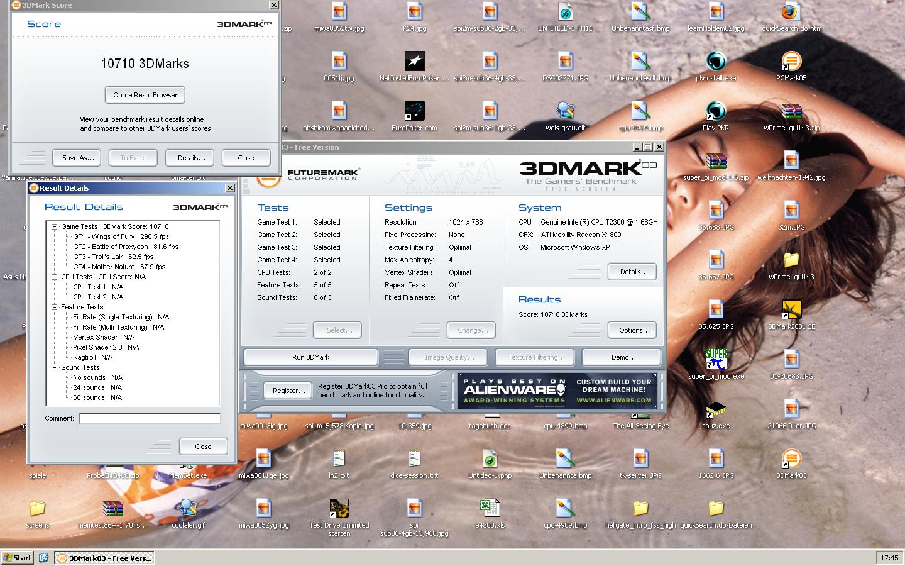
Task: Click the 3DMark03 taskbar button
Action: [x=104, y=558]
